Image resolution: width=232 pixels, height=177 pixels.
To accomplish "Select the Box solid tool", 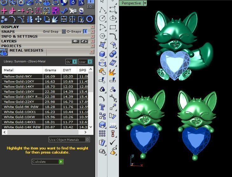I will pos(102,54).
